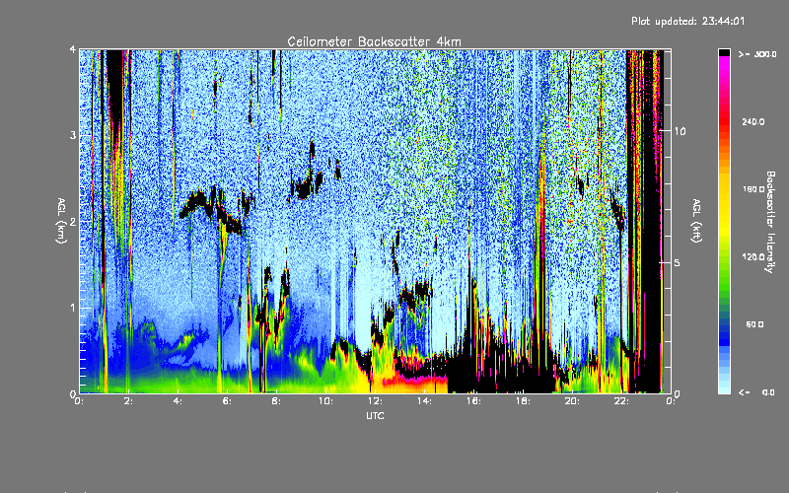Select the "AGL (km)" axis label

pyautogui.click(x=61, y=221)
